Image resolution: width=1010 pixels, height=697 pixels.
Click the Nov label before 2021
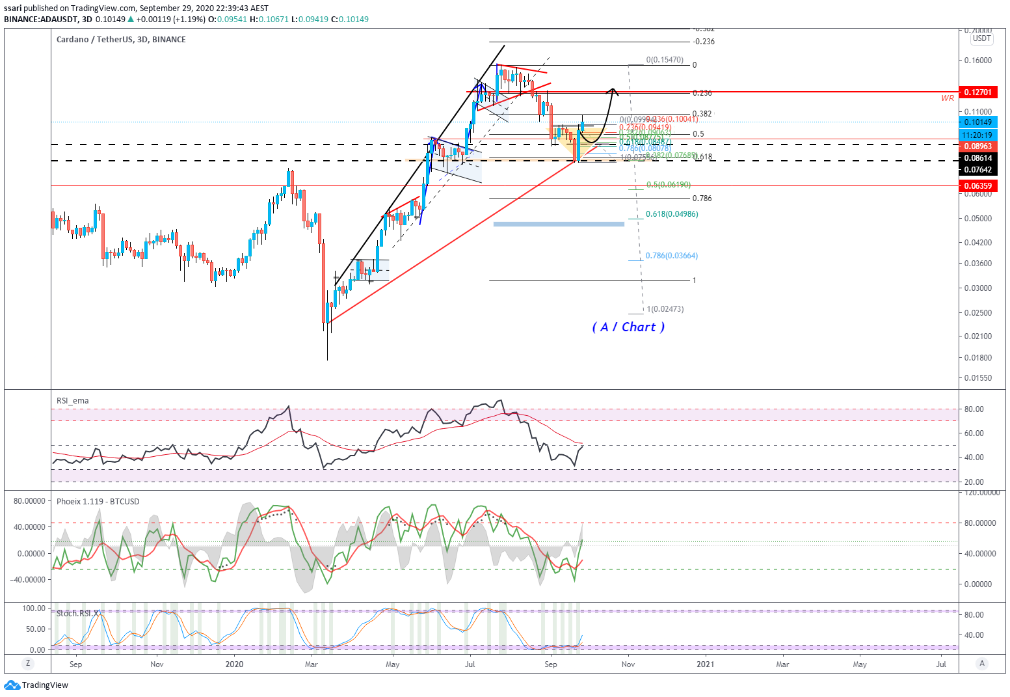point(628,664)
